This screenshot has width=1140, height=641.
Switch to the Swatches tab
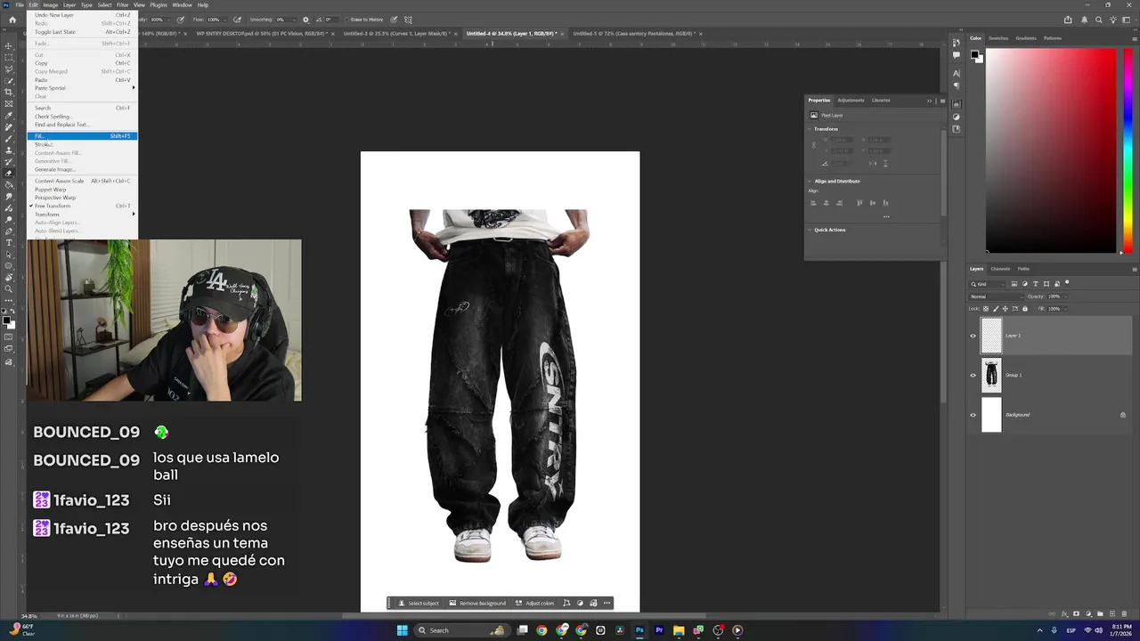tap(998, 38)
